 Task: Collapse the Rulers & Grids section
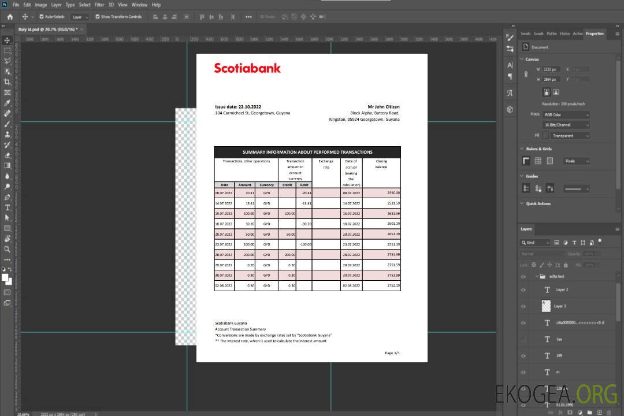click(x=522, y=148)
